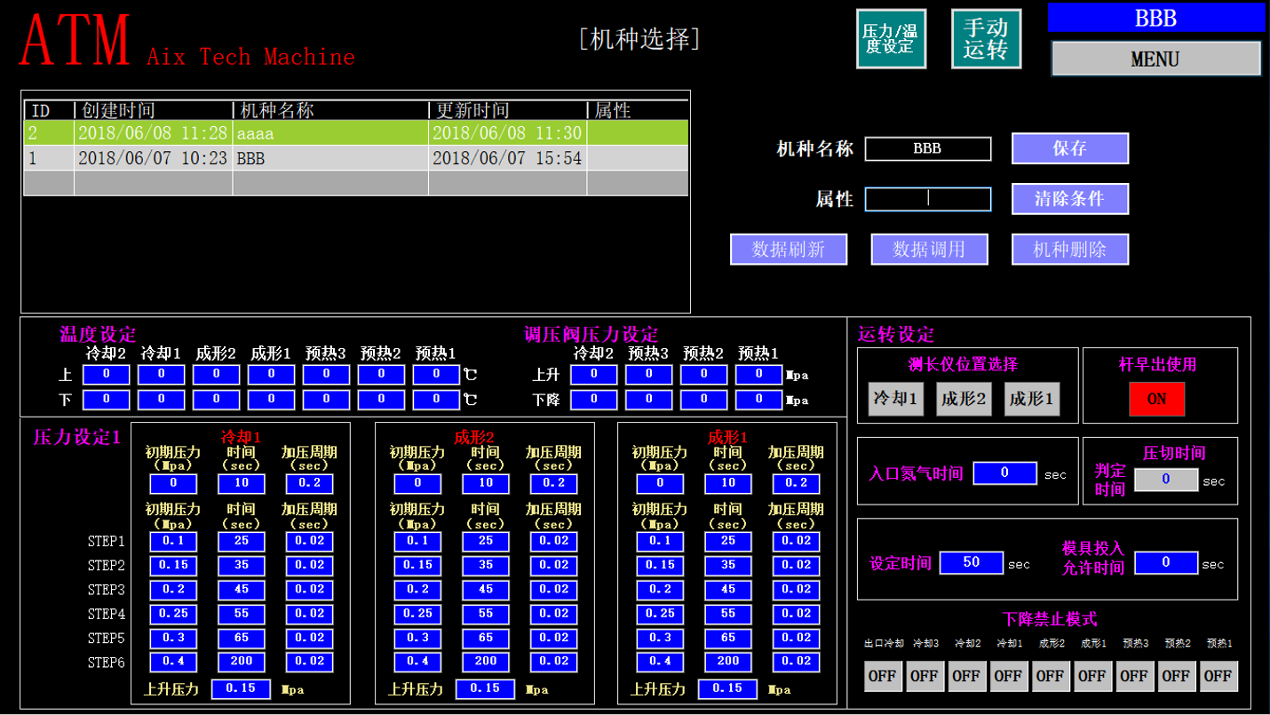
Task: Toggle the 冷却2 OFF switch
Action: point(966,675)
